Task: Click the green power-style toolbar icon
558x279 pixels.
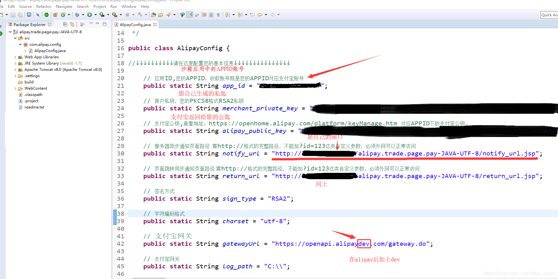Action: click(x=46, y=15)
